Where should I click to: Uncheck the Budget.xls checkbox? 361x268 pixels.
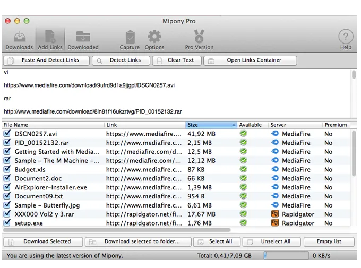(x=7, y=169)
